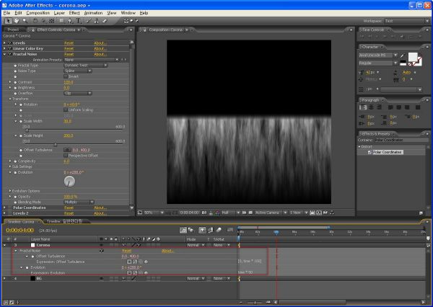Open the Animation menu
The width and height of the screenshot is (433, 307).
click(x=93, y=13)
